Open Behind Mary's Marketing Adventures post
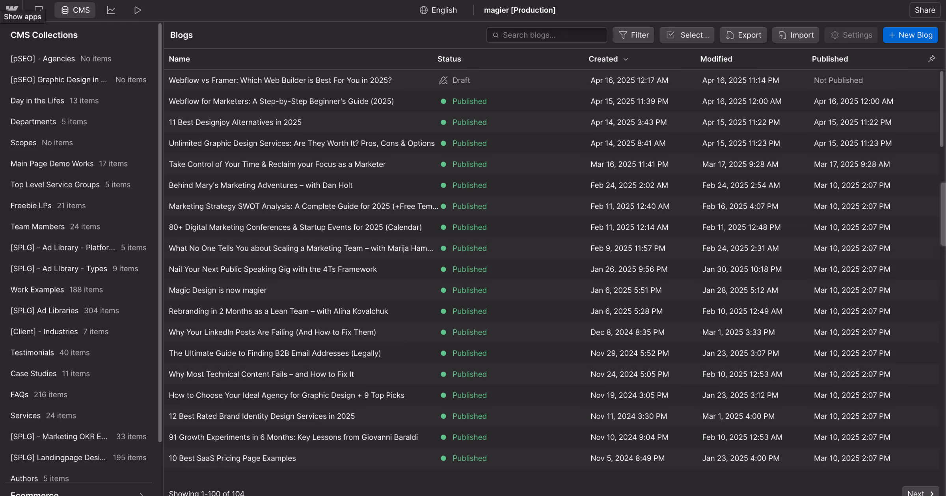 coord(261,185)
